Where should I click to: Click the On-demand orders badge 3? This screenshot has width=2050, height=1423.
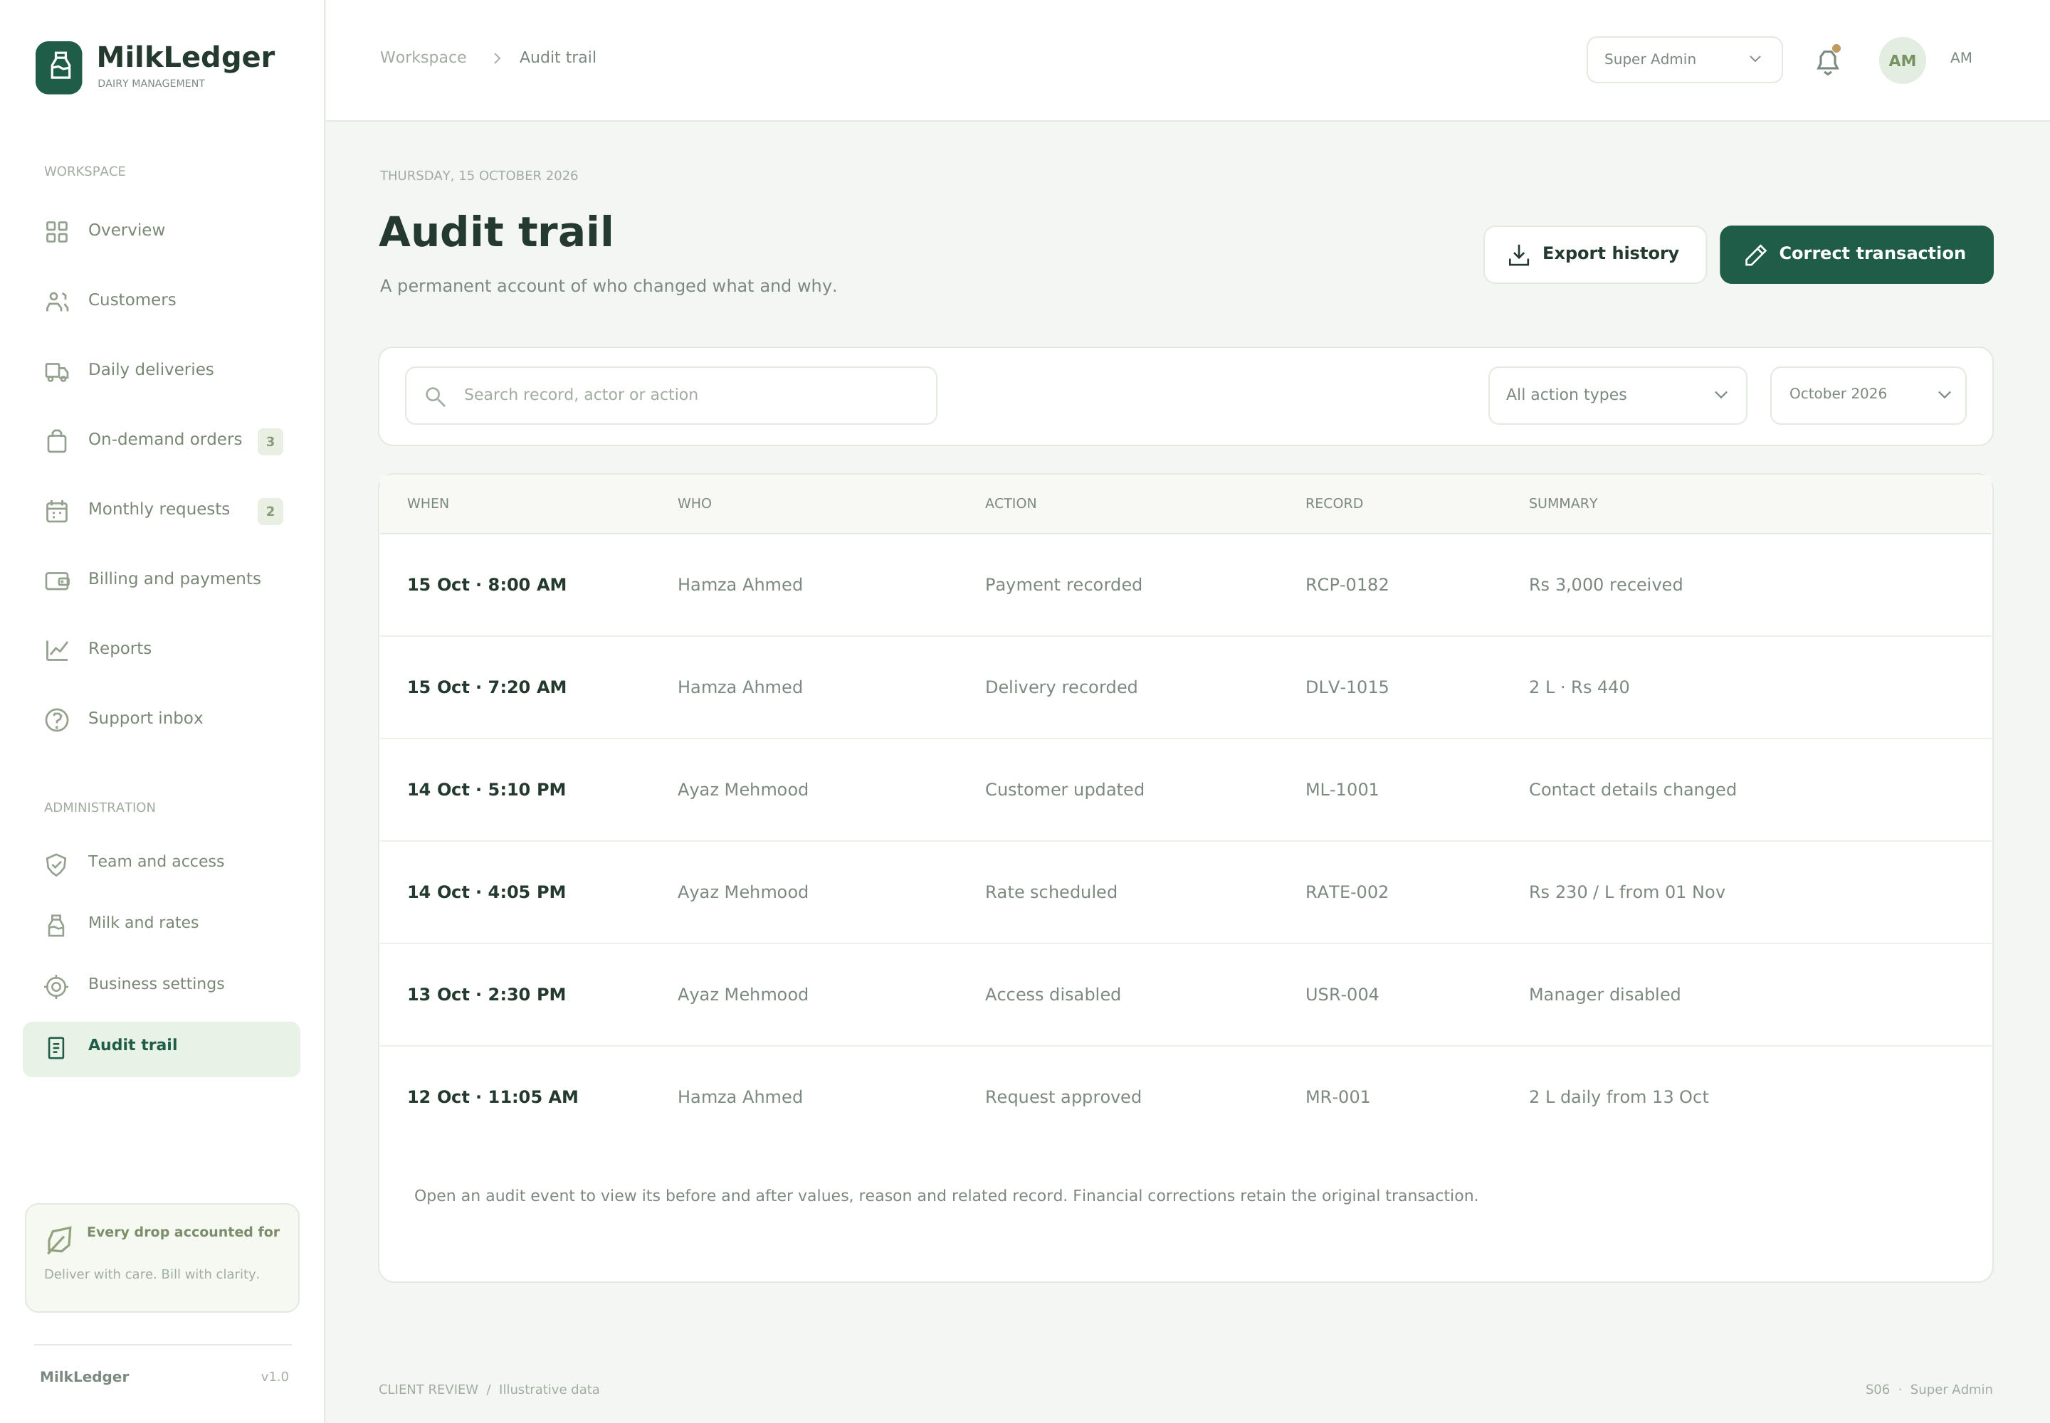click(270, 441)
